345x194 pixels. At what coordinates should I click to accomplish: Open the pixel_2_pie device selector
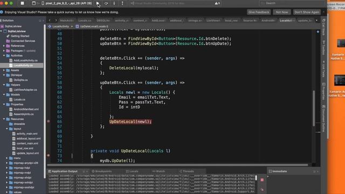[67, 3]
